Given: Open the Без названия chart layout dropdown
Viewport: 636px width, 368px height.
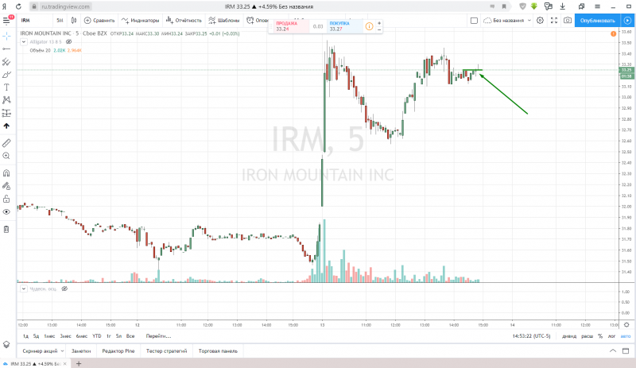Looking at the screenshot, I should 507,21.
